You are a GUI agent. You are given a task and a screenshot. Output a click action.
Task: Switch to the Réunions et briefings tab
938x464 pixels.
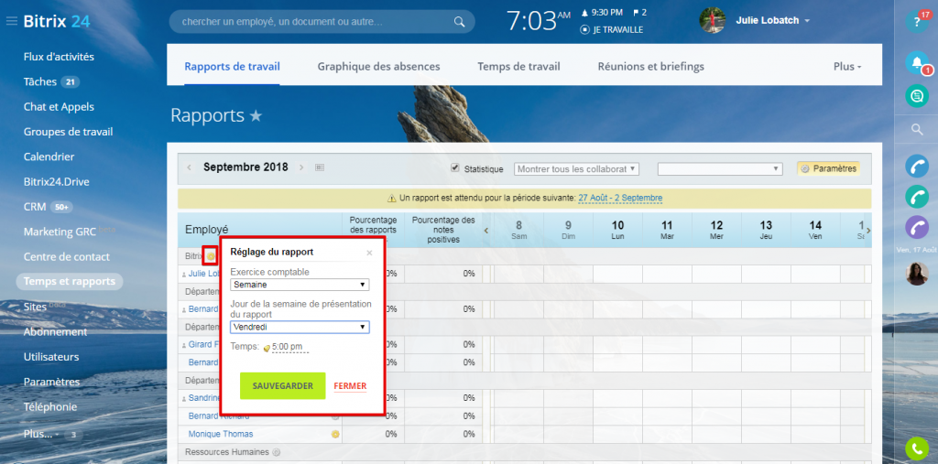tap(651, 67)
